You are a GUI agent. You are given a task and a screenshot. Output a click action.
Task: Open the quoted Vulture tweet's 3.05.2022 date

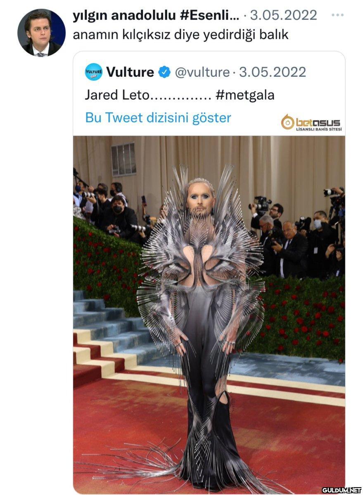(273, 72)
